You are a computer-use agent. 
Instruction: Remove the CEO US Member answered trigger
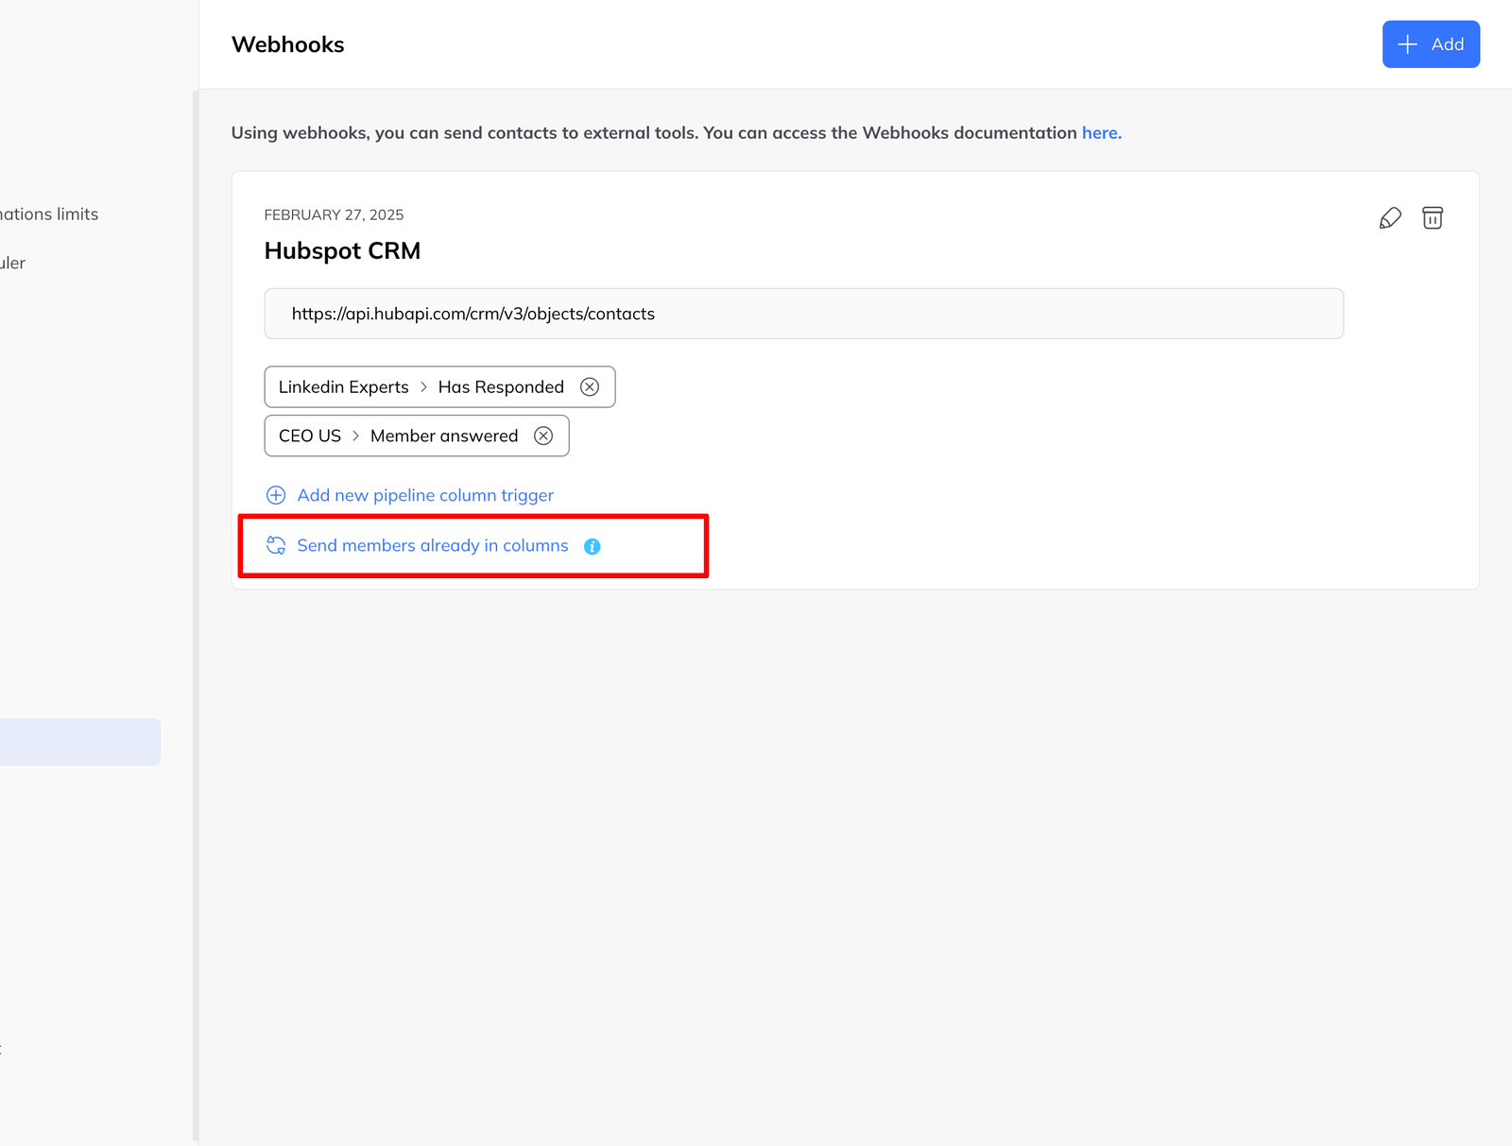point(543,436)
